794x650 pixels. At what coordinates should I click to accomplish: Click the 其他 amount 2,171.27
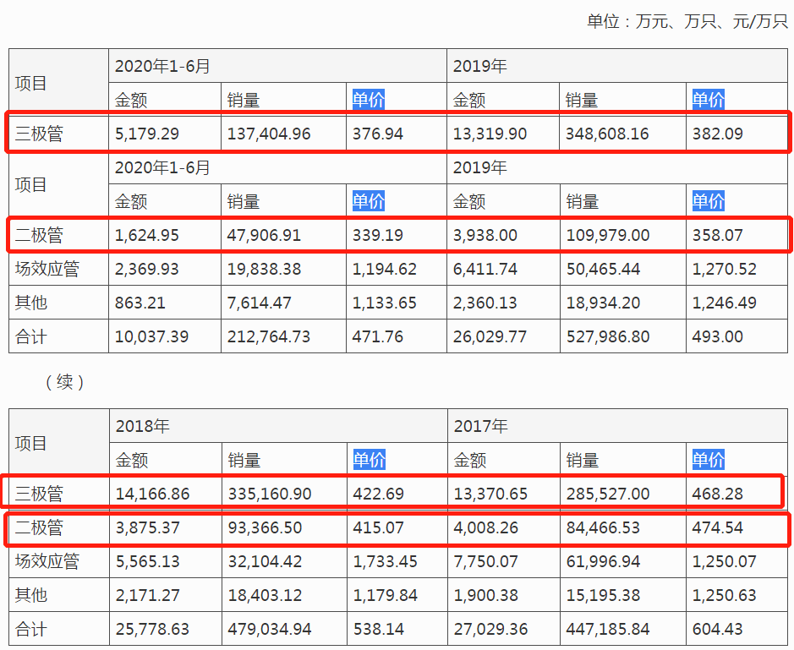tap(147, 595)
